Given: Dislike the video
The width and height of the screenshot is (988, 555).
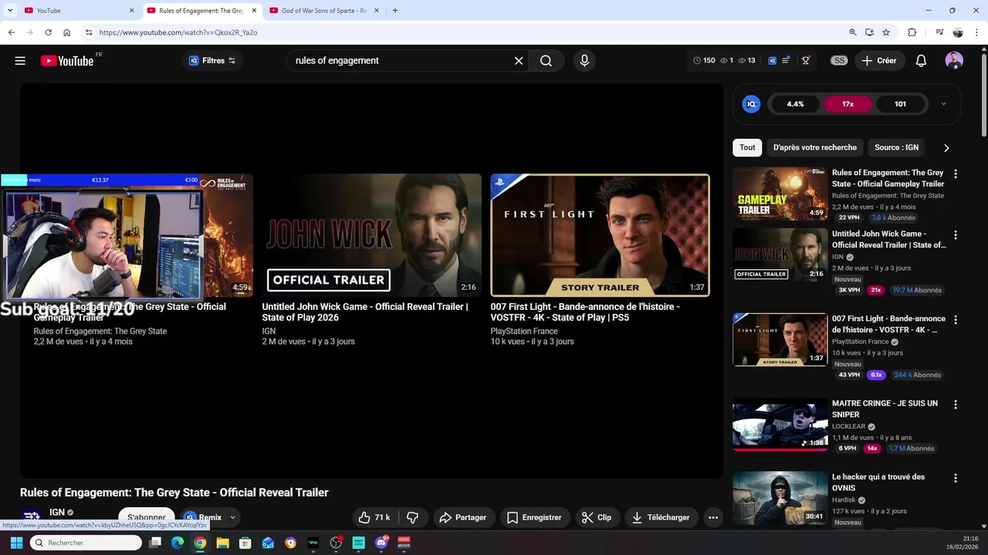Looking at the screenshot, I should tap(412, 517).
